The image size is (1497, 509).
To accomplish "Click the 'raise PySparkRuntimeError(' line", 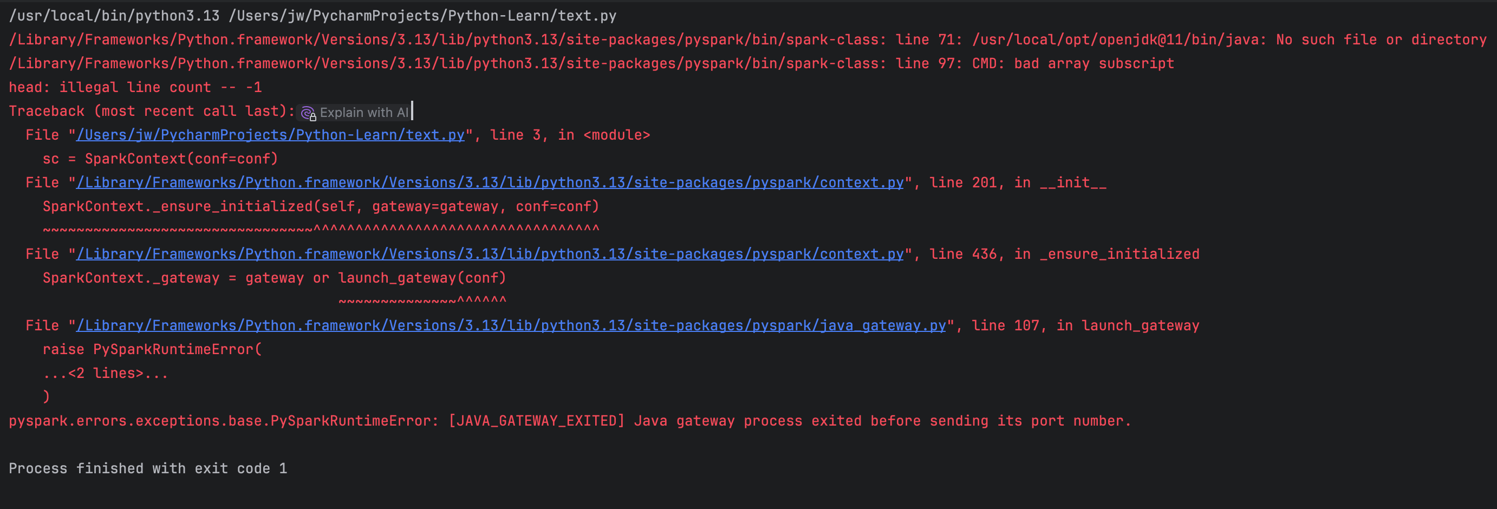I will click(152, 349).
